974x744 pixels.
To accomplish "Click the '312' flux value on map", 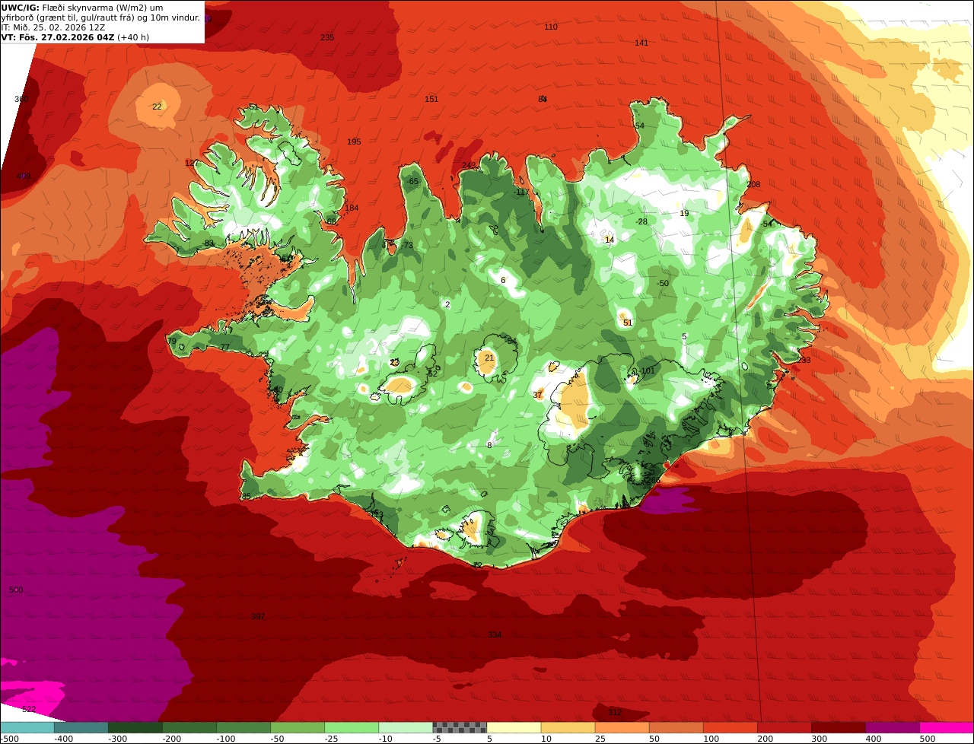I will 615,712.
